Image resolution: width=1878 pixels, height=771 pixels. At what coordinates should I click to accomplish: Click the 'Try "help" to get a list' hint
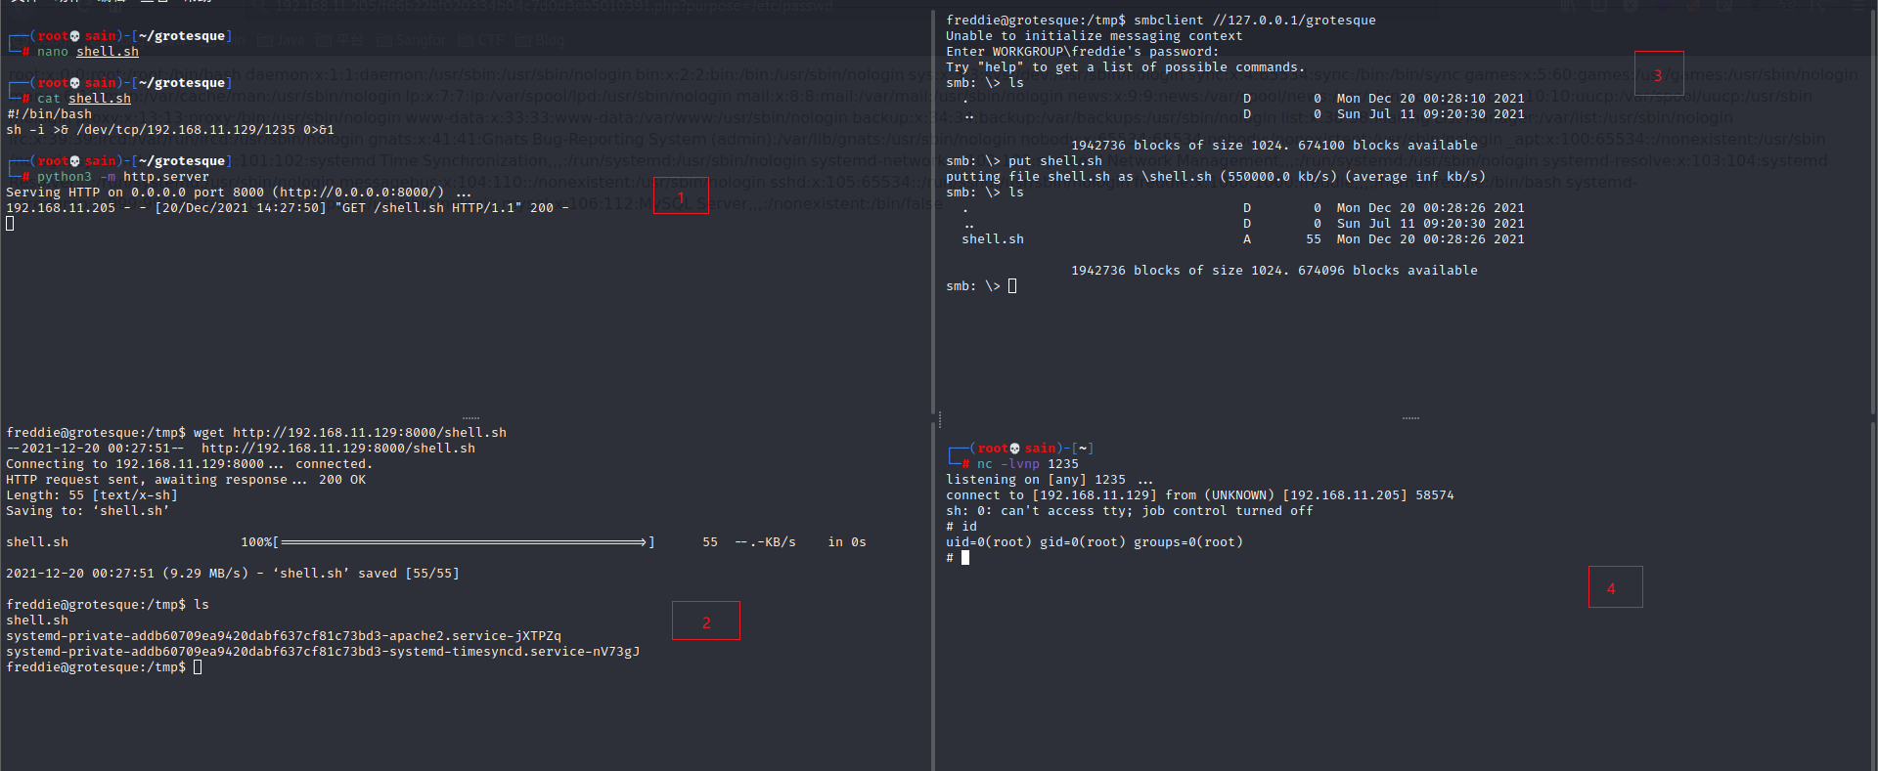pyautogui.click(x=1126, y=67)
